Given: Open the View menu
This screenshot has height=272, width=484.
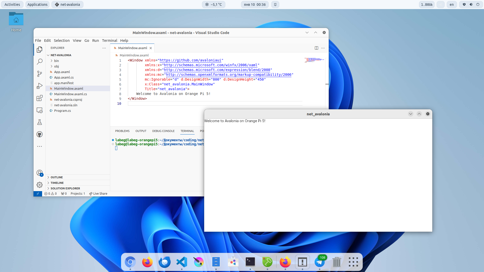Looking at the screenshot, I should [77, 41].
